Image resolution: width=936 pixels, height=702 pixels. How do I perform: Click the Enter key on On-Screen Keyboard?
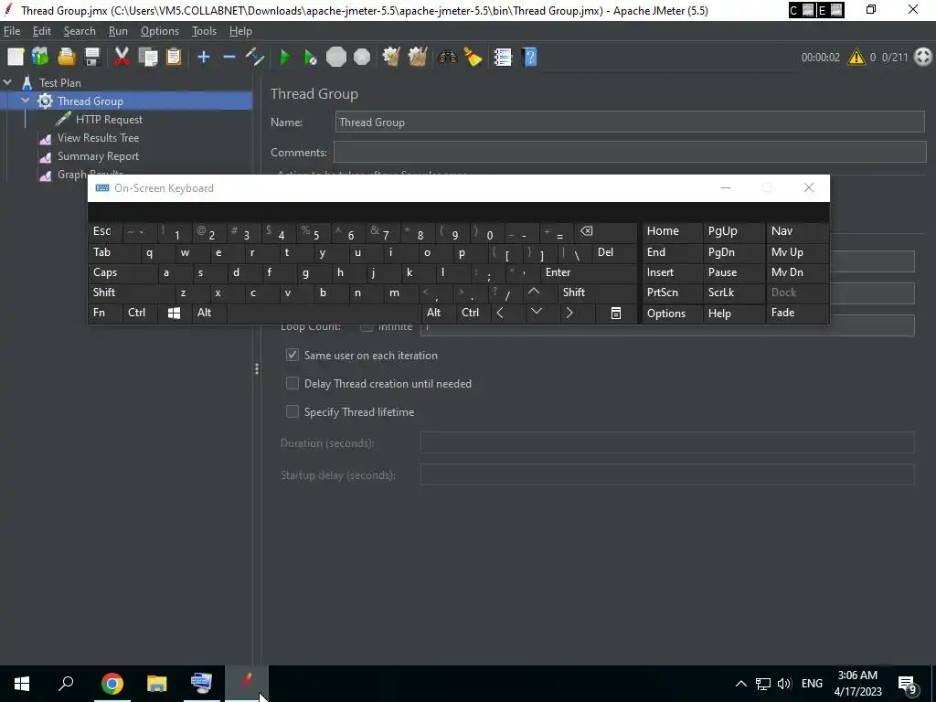(589, 272)
